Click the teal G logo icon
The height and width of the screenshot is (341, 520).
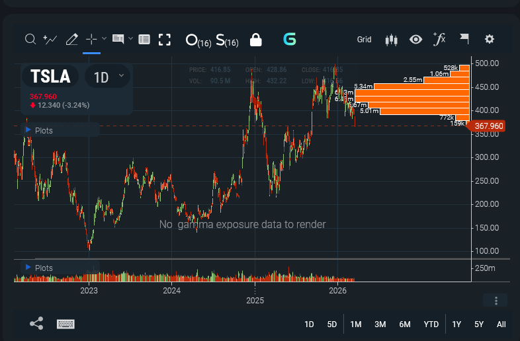point(290,39)
